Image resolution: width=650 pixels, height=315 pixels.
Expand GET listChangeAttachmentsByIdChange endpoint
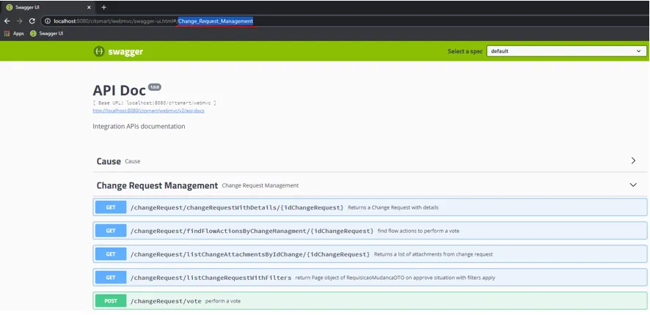click(x=370, y=254)
